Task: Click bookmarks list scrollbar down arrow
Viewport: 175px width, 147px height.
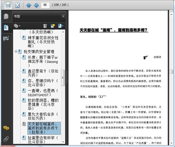Action: (63, 142)
